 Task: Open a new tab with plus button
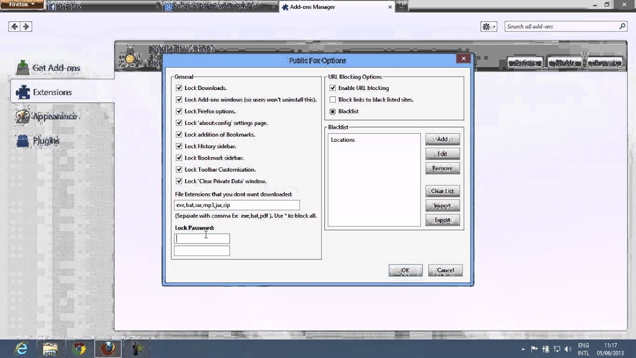coord(401,7)
